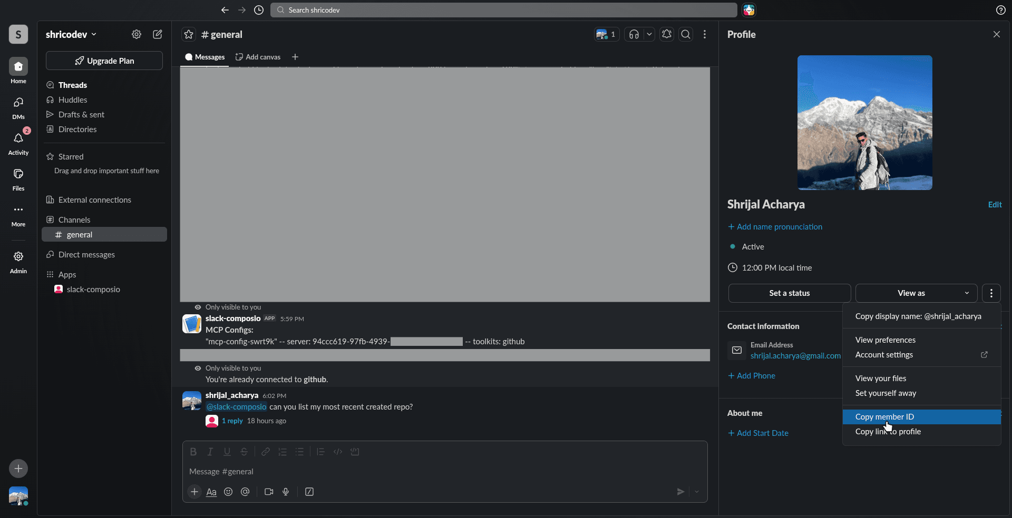This screenshot has width=1012, height=518.
Task: Open the profile more actions kebab button
Action: tap(991, 293)
